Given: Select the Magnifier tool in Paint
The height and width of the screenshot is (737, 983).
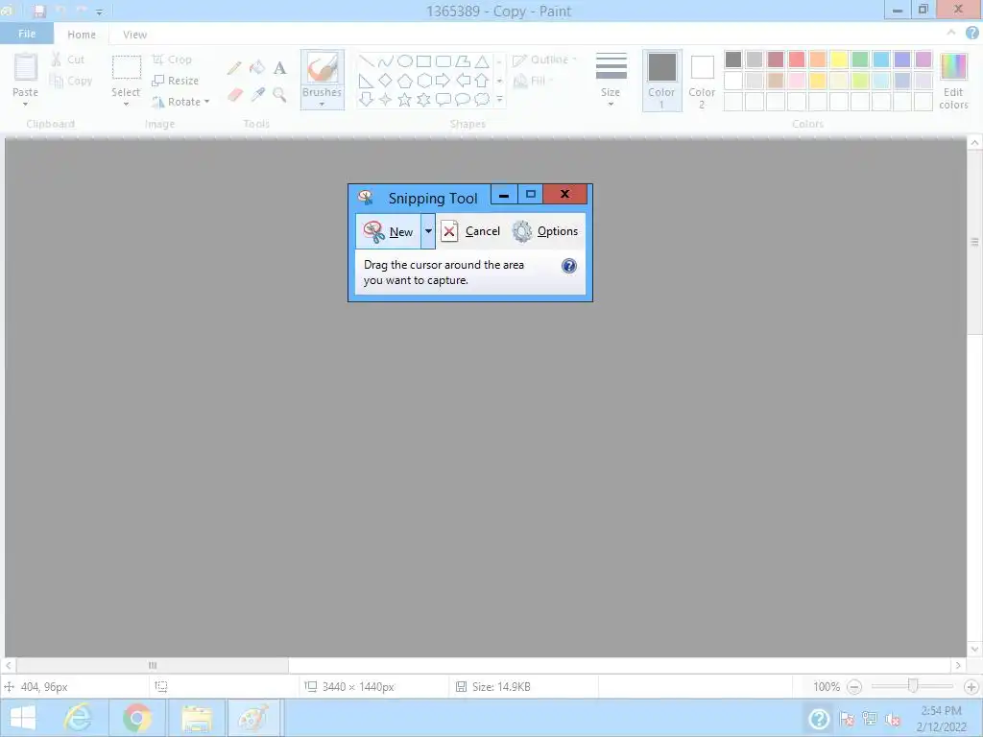Looking at the screenshot, I should click(x=279, y=95).
